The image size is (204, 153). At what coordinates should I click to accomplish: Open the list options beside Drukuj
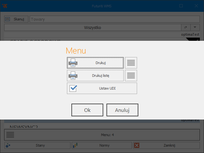point(131,63)
